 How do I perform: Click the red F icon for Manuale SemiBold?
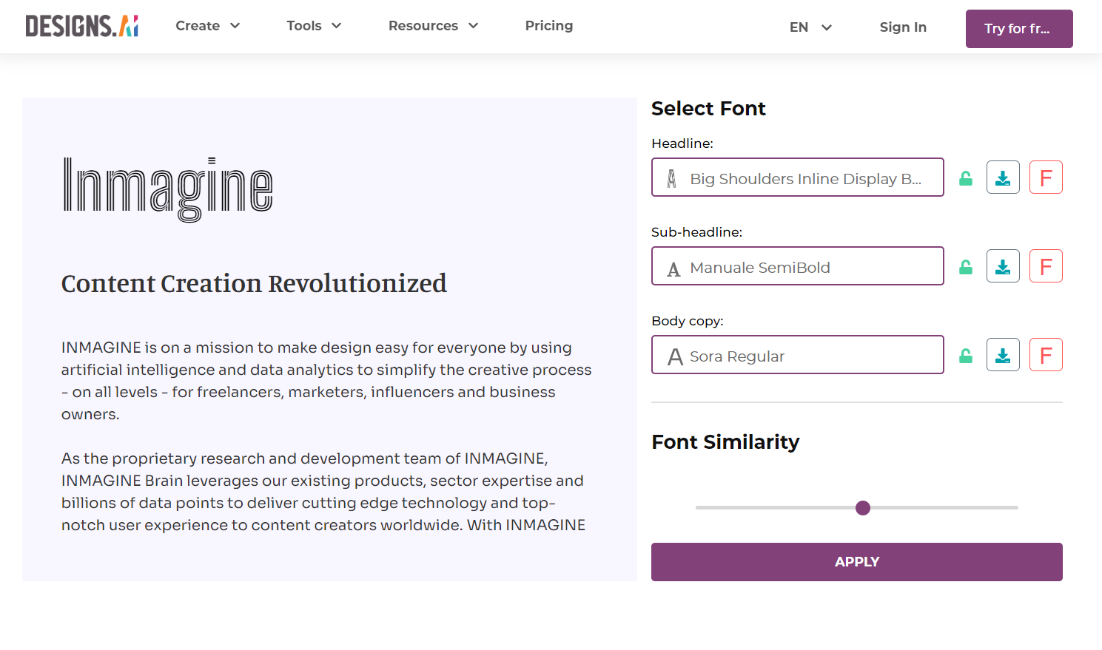click(x=1046, y=265)
